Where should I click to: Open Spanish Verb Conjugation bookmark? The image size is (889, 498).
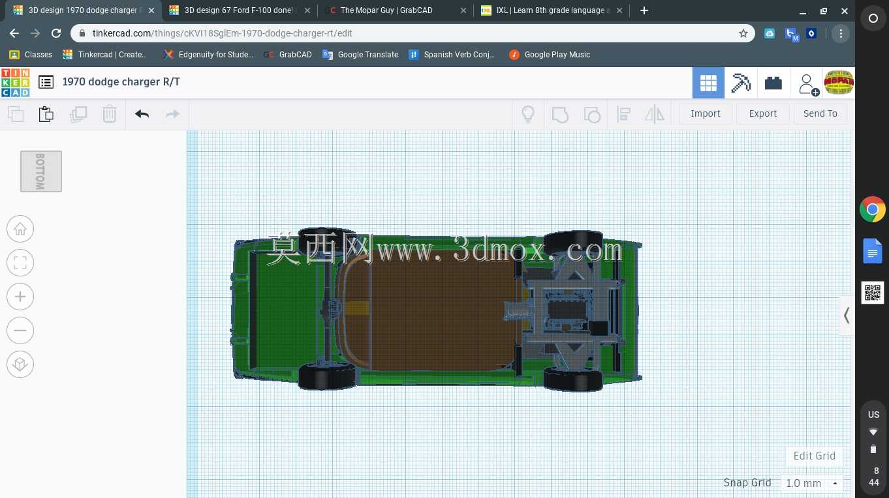pyautogui.click(x=452, y=55)
